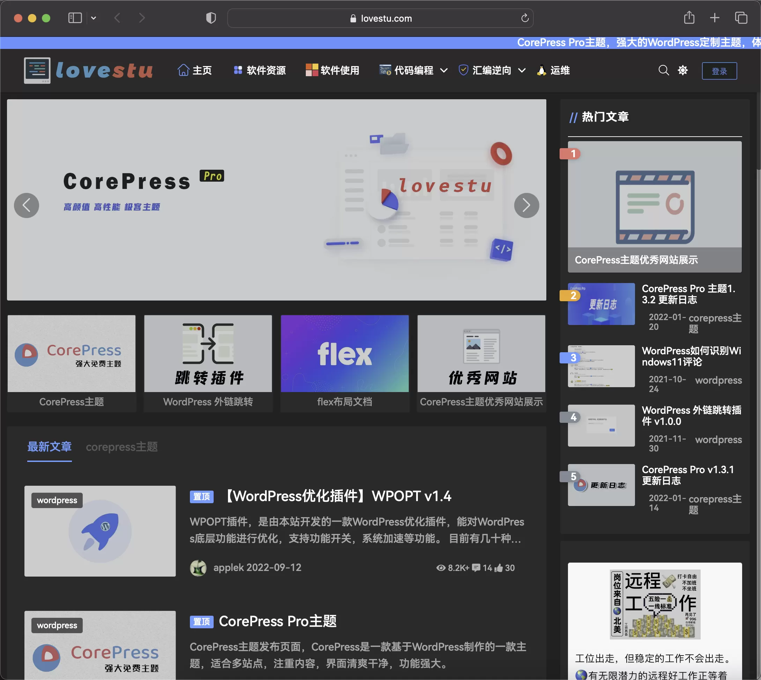Show the tab overview icon
Viewport: 761px width, 680px height.
(x=741, y=17)
